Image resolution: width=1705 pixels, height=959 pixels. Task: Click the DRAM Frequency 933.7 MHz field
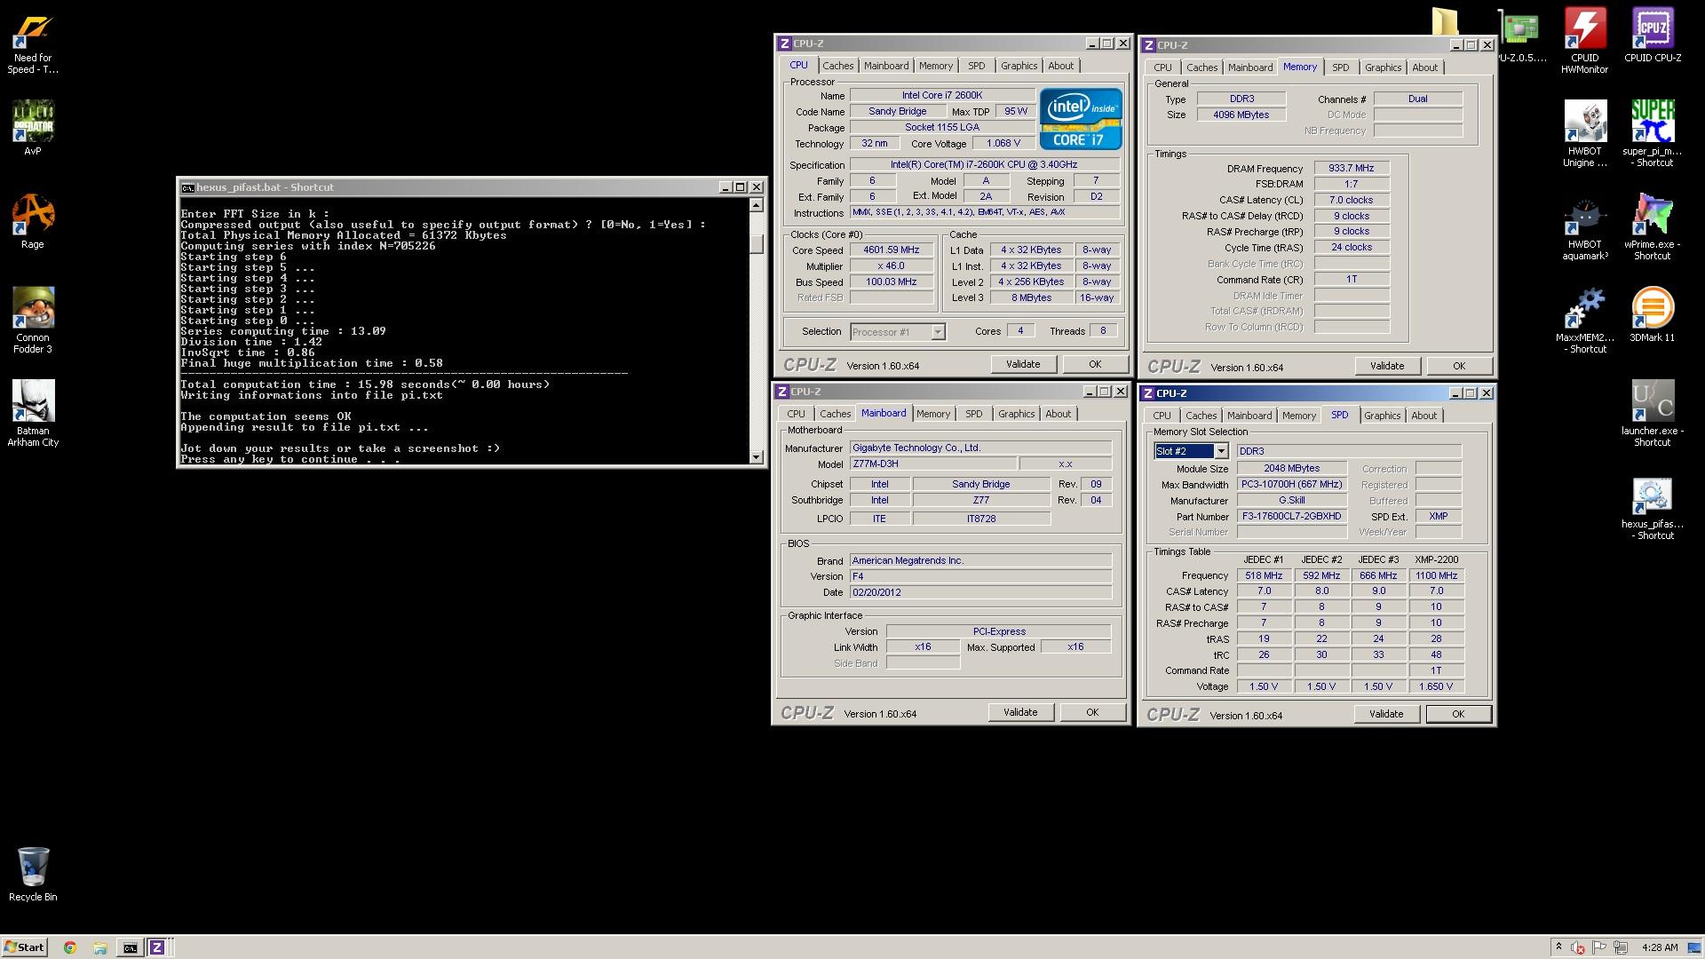1352,168
